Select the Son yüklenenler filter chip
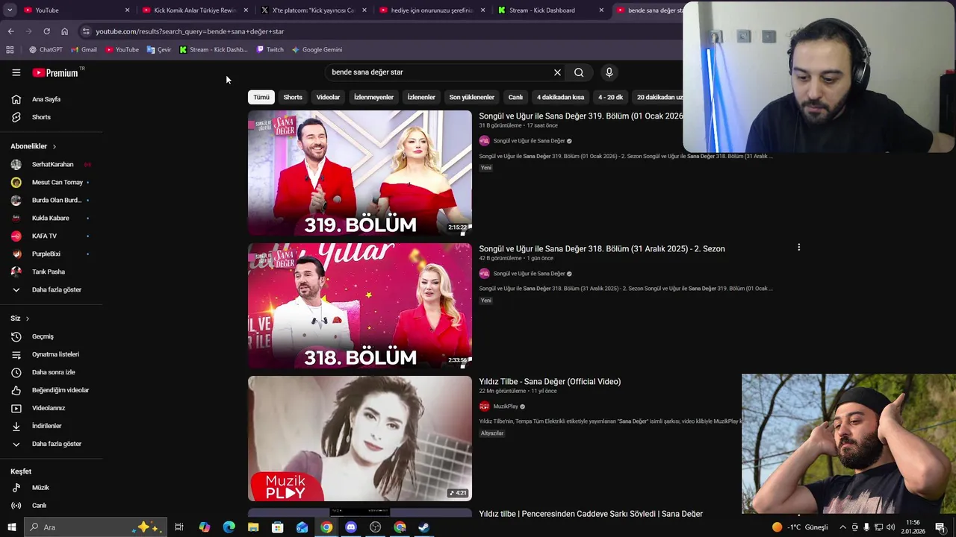Screen dimensions: 956x537 (x=471, y=97)
